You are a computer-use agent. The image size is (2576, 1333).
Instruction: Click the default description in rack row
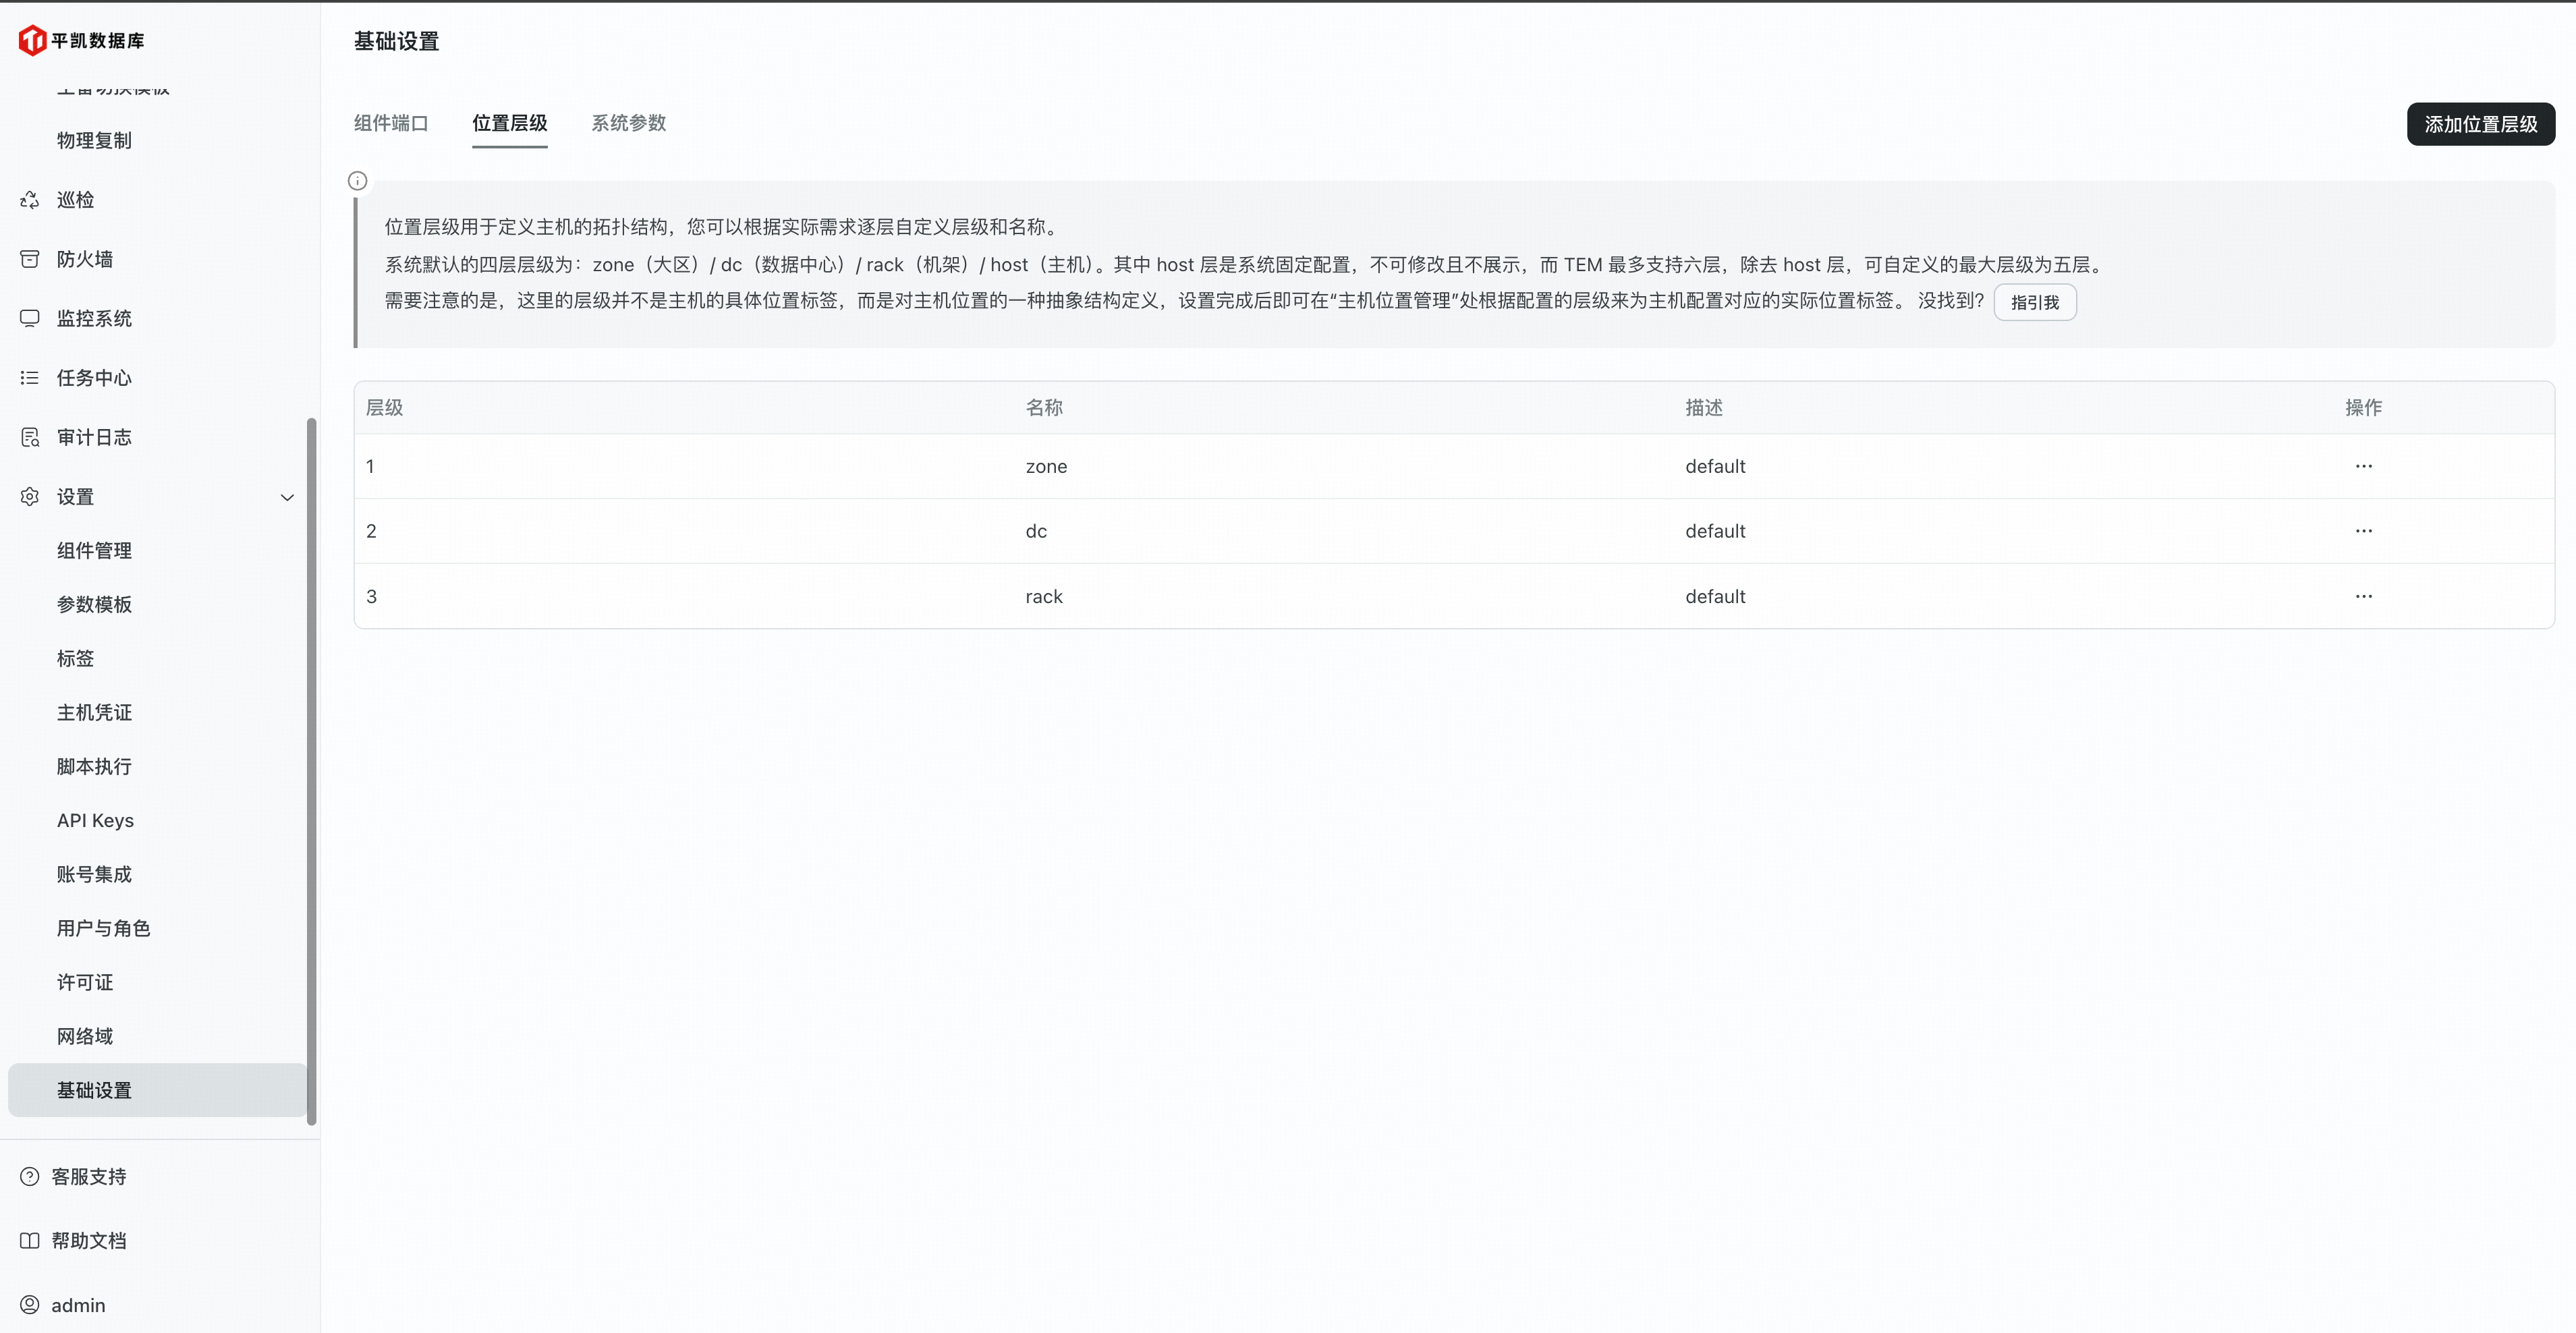1715,596
